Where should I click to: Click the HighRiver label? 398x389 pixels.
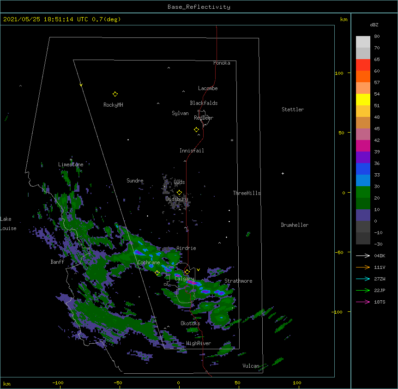pyautogui.click(x=199, y=343)
